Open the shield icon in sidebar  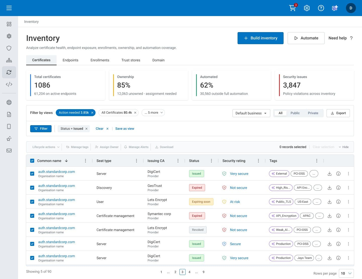pyautogui.click(x=9, y=48)
